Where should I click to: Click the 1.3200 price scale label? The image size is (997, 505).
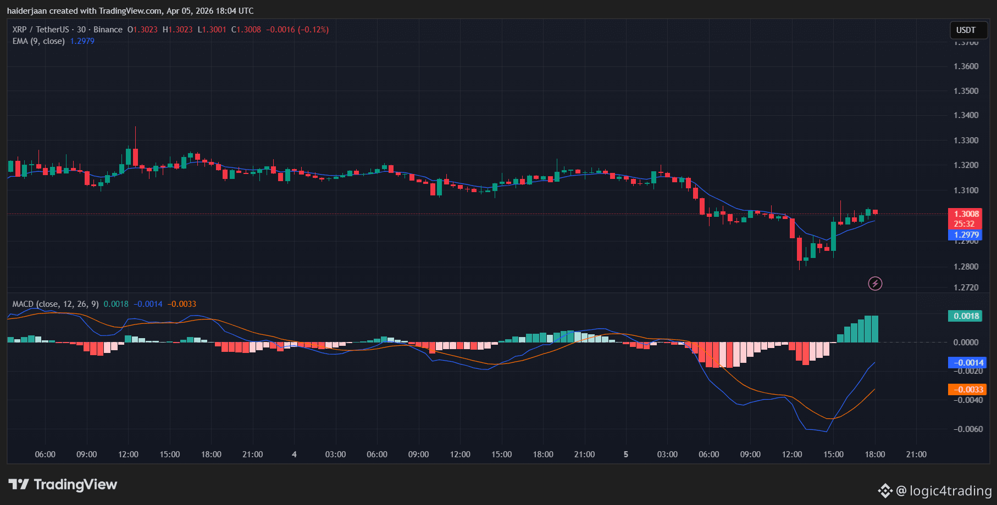(x=966, y=165)
